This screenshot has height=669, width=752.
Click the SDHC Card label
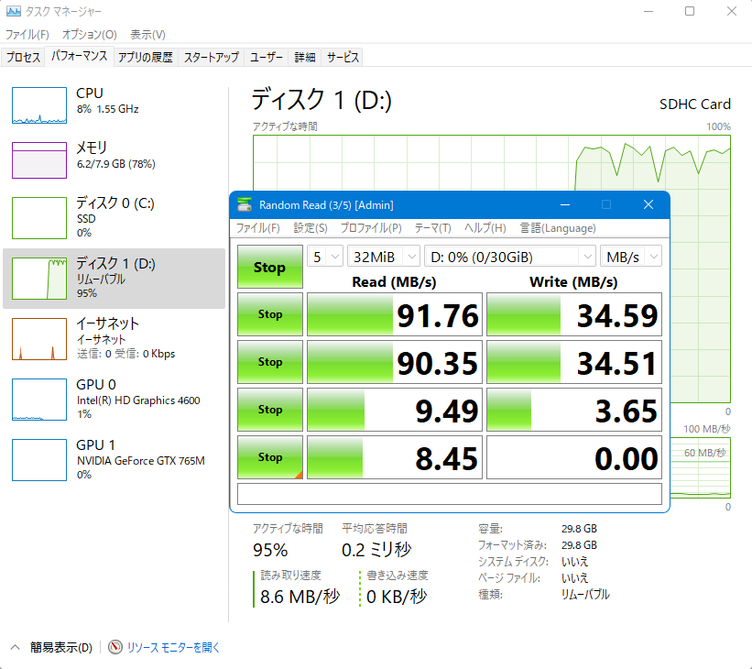[695, 104]
